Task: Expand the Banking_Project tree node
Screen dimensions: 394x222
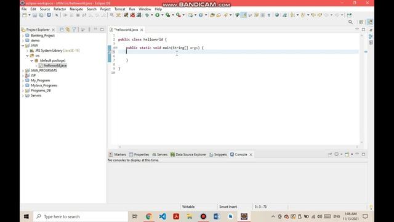Action: [x=23, y=36]
